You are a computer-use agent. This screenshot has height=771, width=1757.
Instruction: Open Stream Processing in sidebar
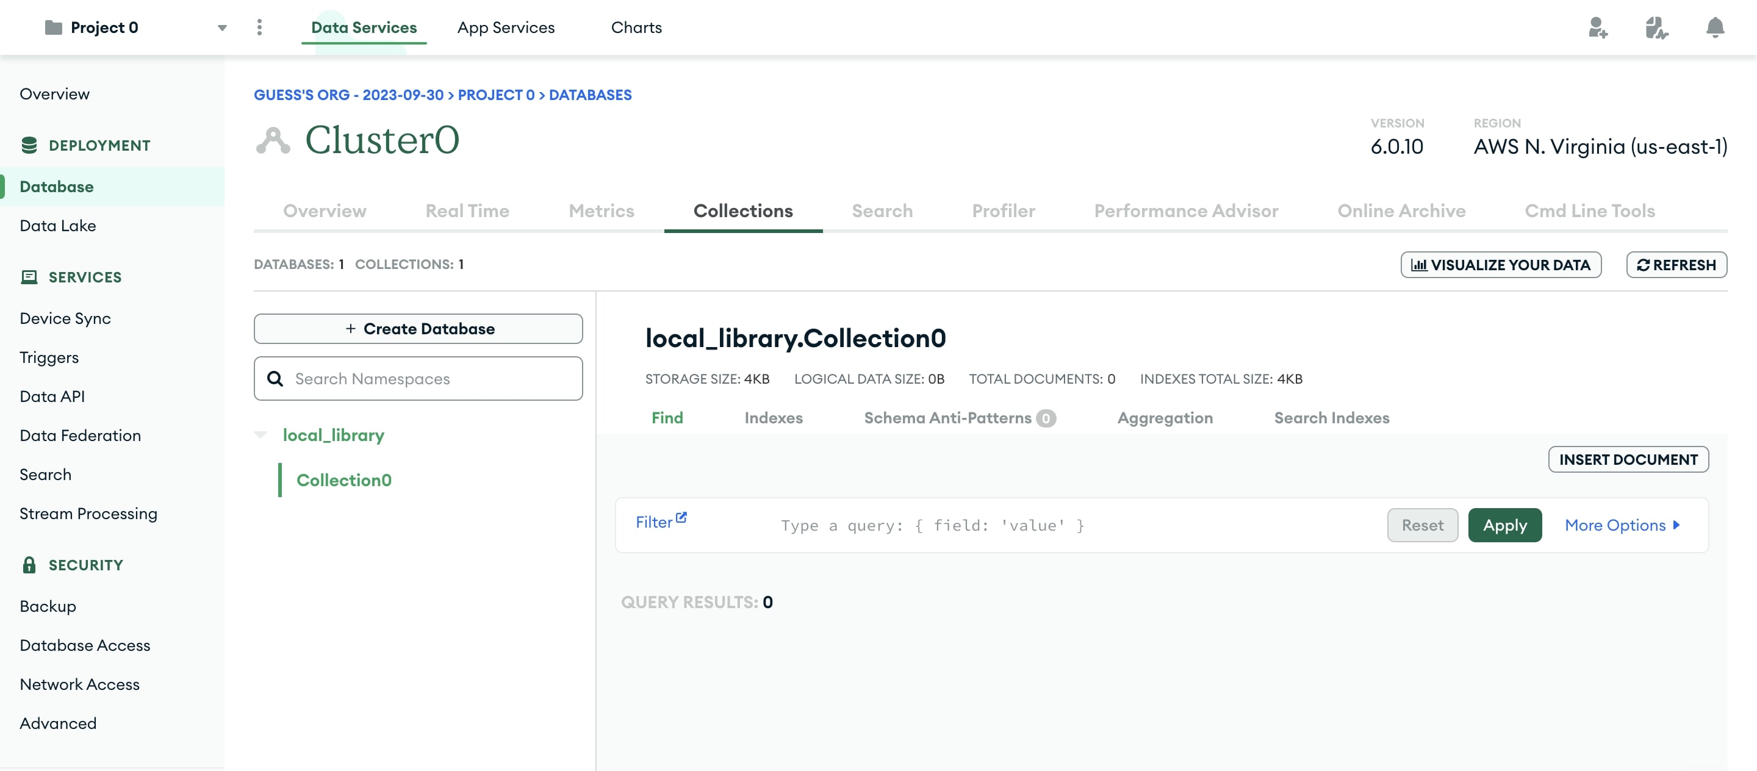tap(88, 514)
